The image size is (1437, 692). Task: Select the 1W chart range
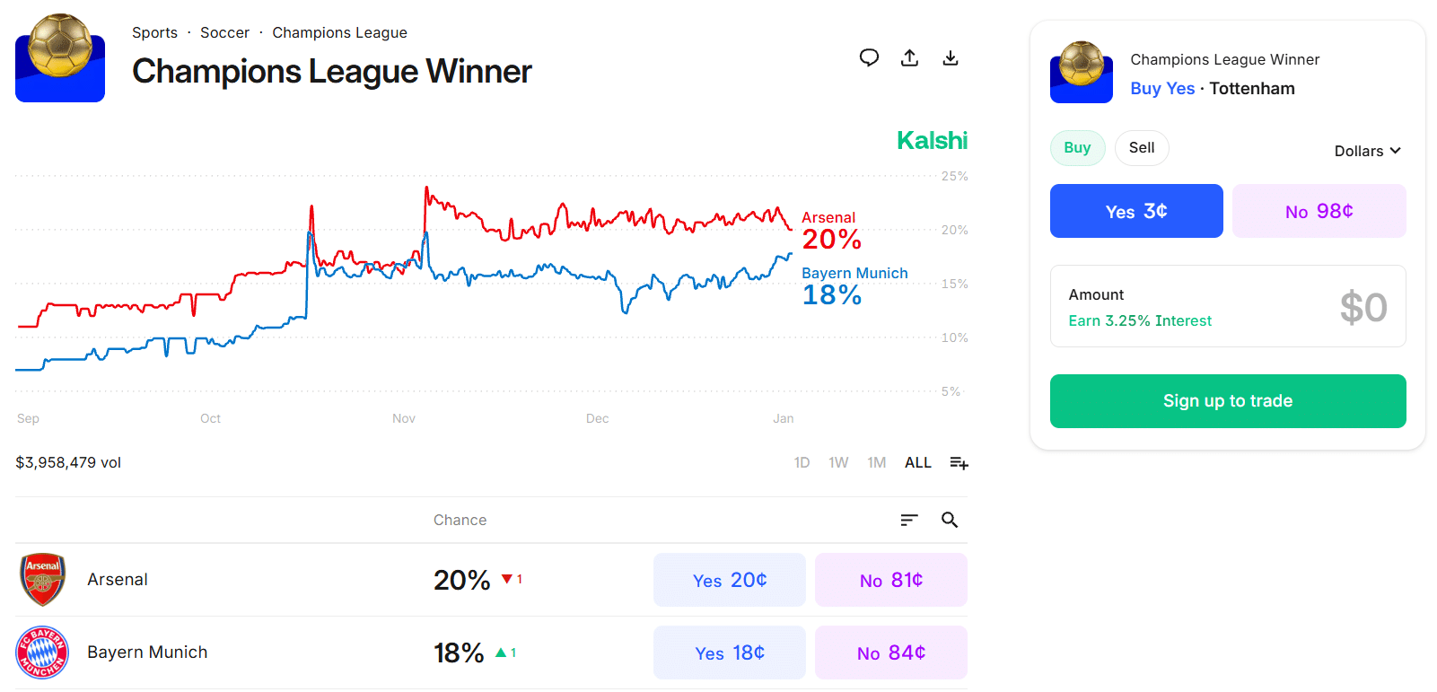(838, 463)
